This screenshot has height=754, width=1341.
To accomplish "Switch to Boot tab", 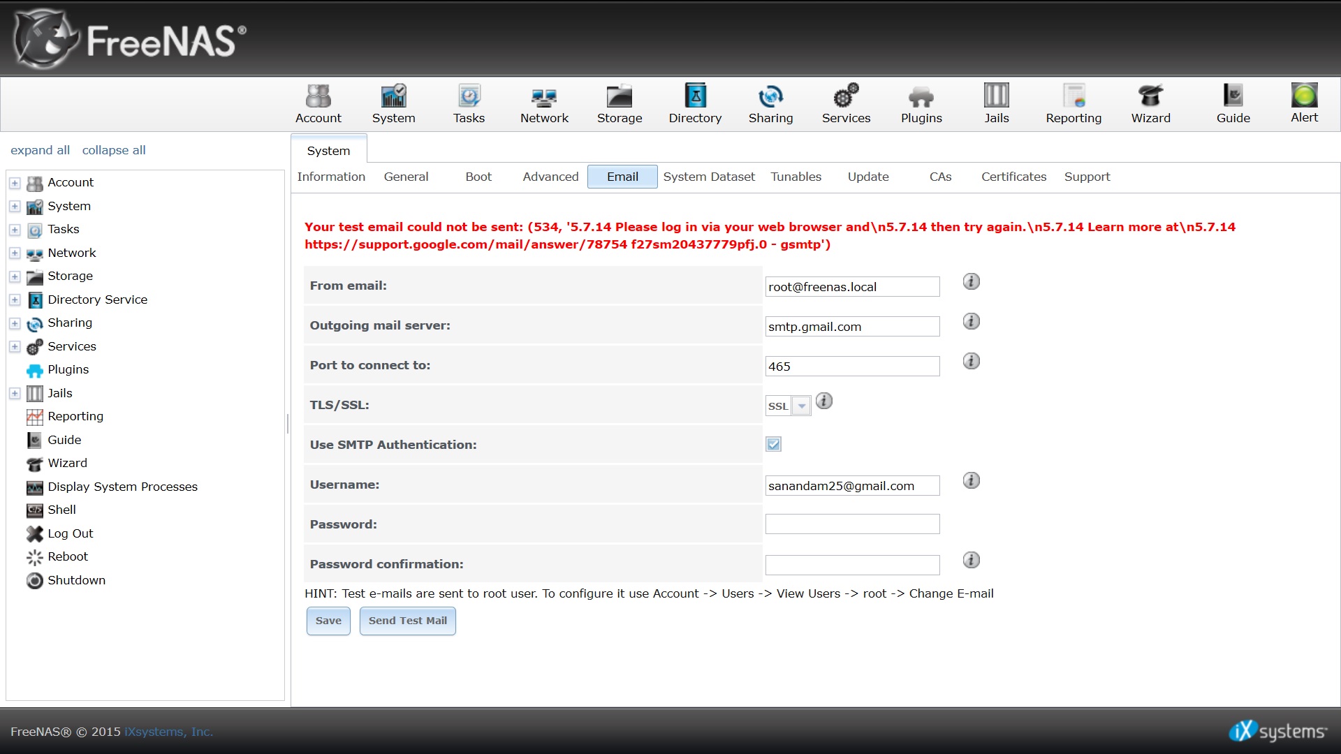I will pyautogui.click(x=478, y=177).
